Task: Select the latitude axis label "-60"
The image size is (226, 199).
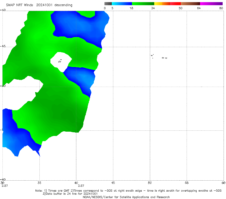Action: 3,179
